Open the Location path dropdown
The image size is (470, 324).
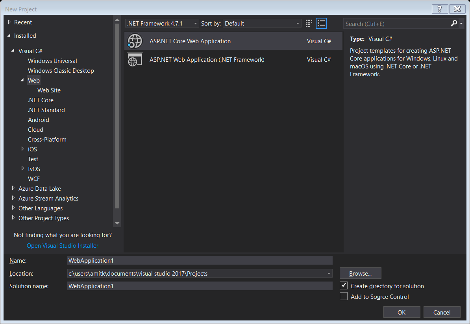point(329,273)
